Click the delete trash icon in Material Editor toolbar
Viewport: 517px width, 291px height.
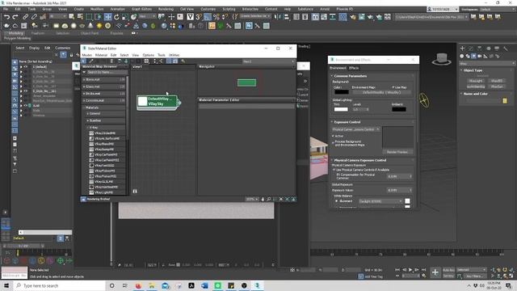[111, 61]
